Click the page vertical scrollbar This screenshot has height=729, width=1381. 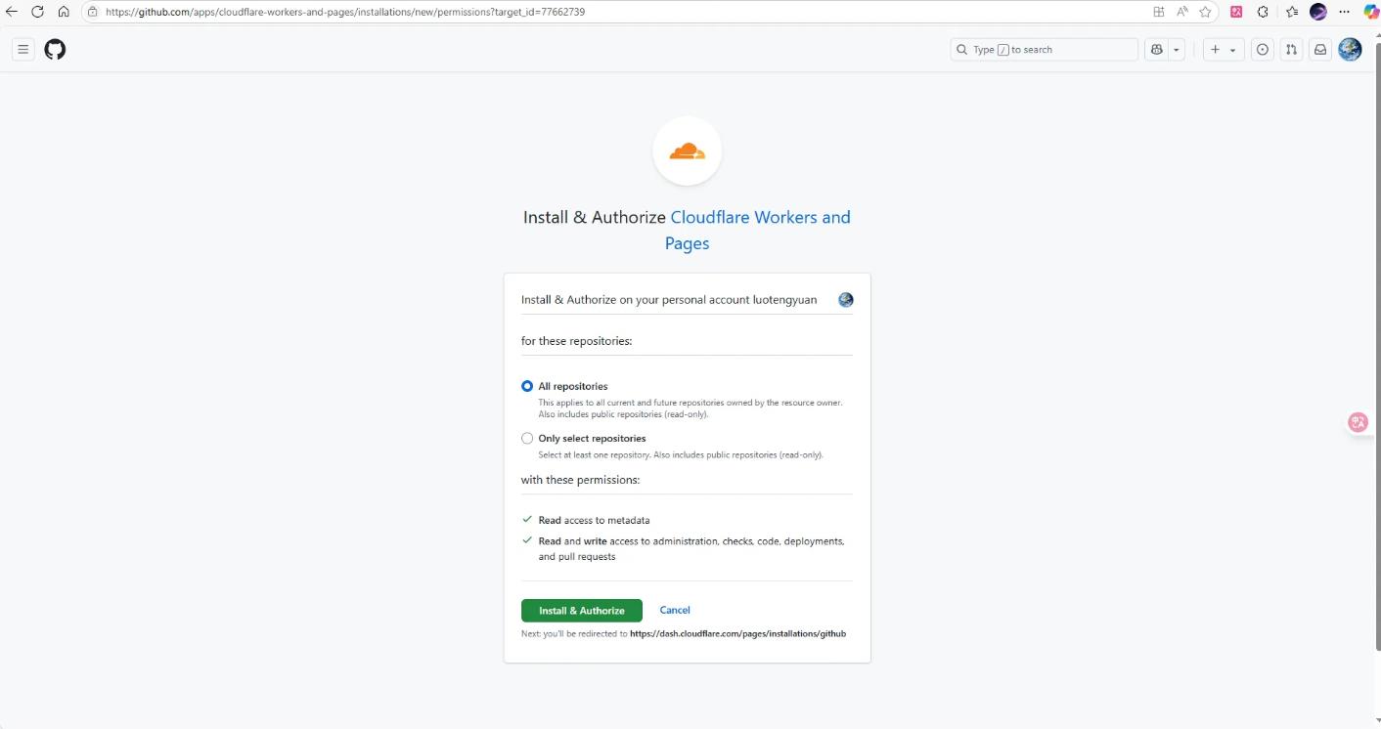(x=1376, y=347)
